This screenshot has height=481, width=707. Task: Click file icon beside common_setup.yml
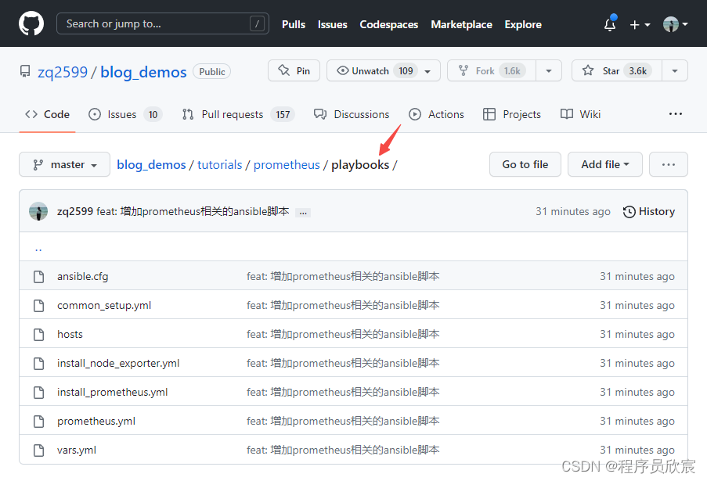[39, 305]
